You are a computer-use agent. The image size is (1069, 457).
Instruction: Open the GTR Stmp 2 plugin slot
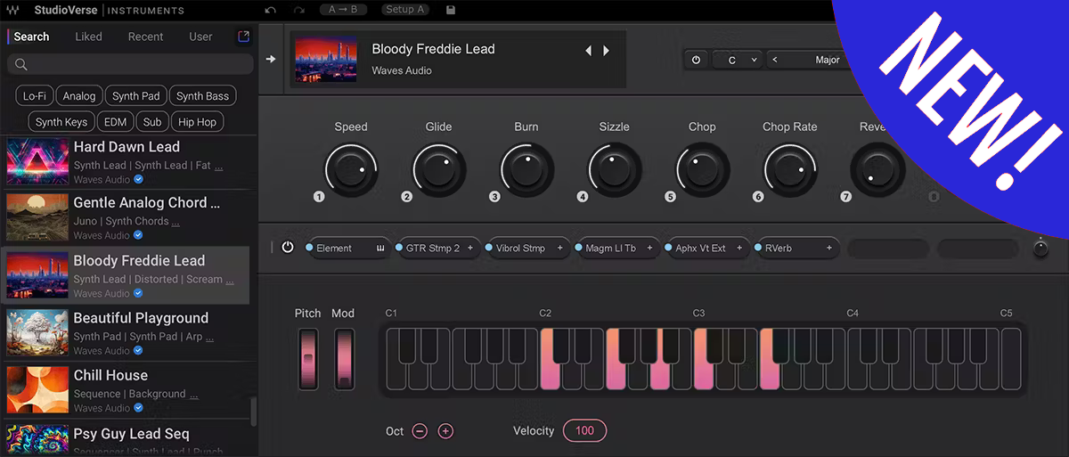[x=437, y=248]
